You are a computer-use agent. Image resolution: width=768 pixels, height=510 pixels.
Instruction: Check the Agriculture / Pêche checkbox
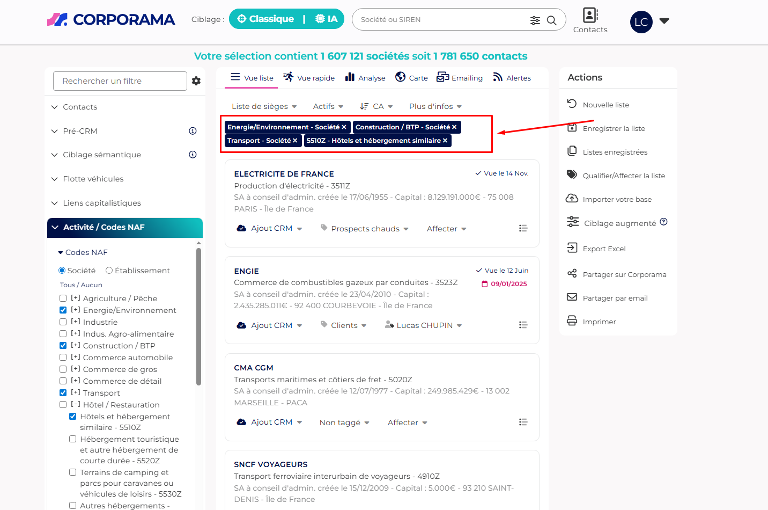63,298
